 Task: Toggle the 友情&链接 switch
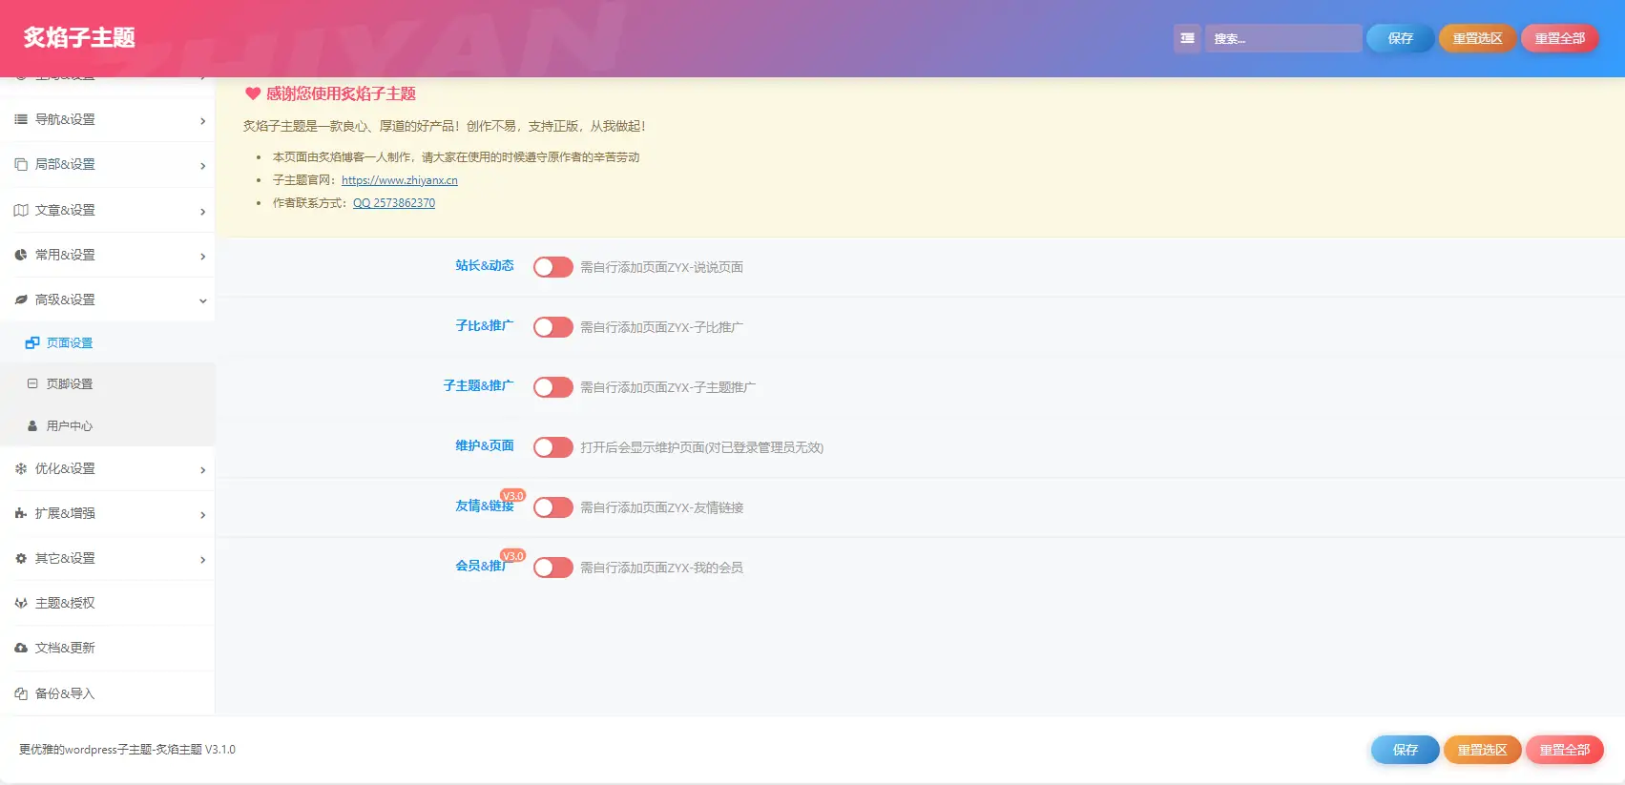click(553, 507)
